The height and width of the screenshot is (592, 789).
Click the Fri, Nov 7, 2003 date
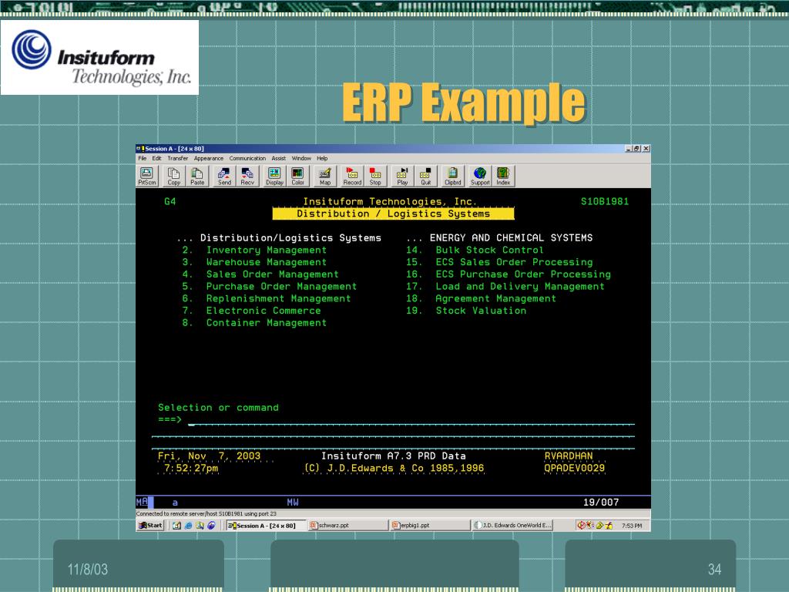pos(209,456)
